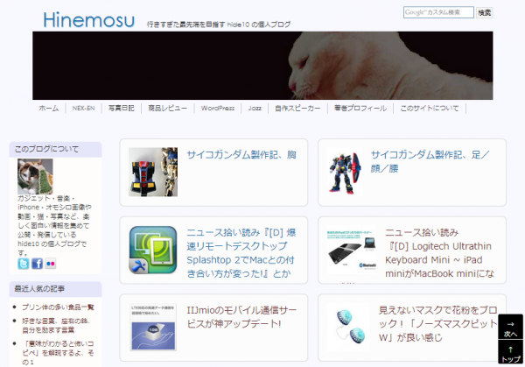Open article サイコガンダム製作記、足／顔／腰

tap(430, 161)
